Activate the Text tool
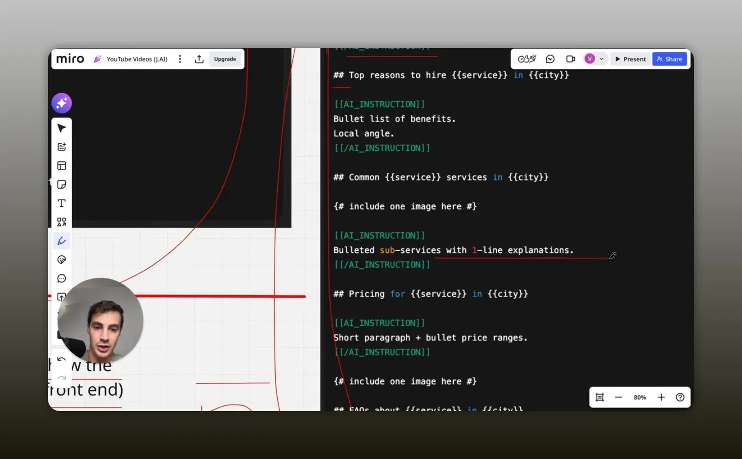 pyautogui.click(x=62, y=203)
